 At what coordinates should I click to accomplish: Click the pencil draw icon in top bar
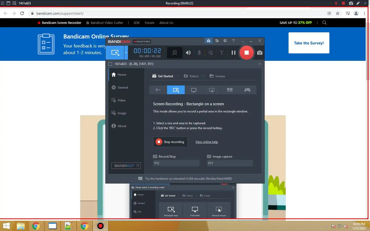358,3
